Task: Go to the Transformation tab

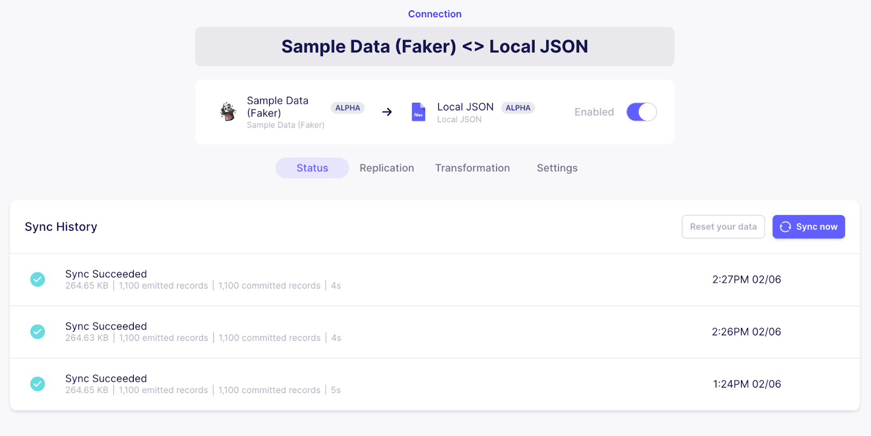Action: pos(472,168)
